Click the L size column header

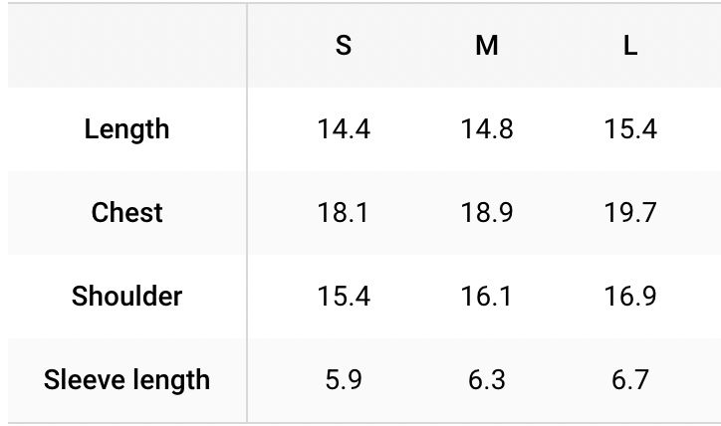point(630,47)
